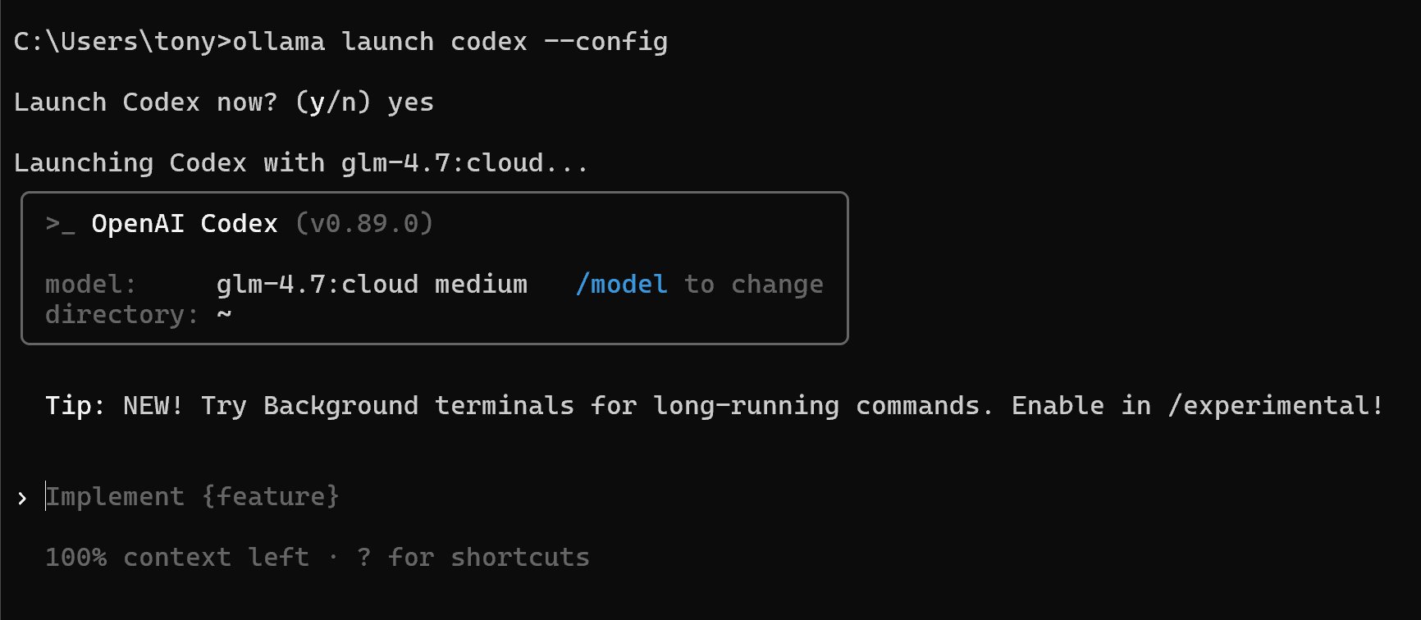Click the ? for shortcuts hint
This screenshot has height=620, width=1421.
(x=473, y=558)
